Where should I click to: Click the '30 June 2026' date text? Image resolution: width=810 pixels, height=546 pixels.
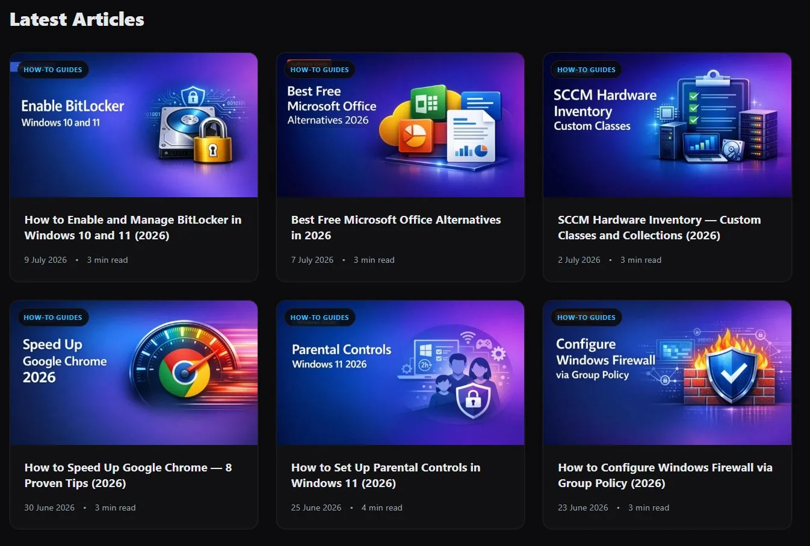coord(49,508)
